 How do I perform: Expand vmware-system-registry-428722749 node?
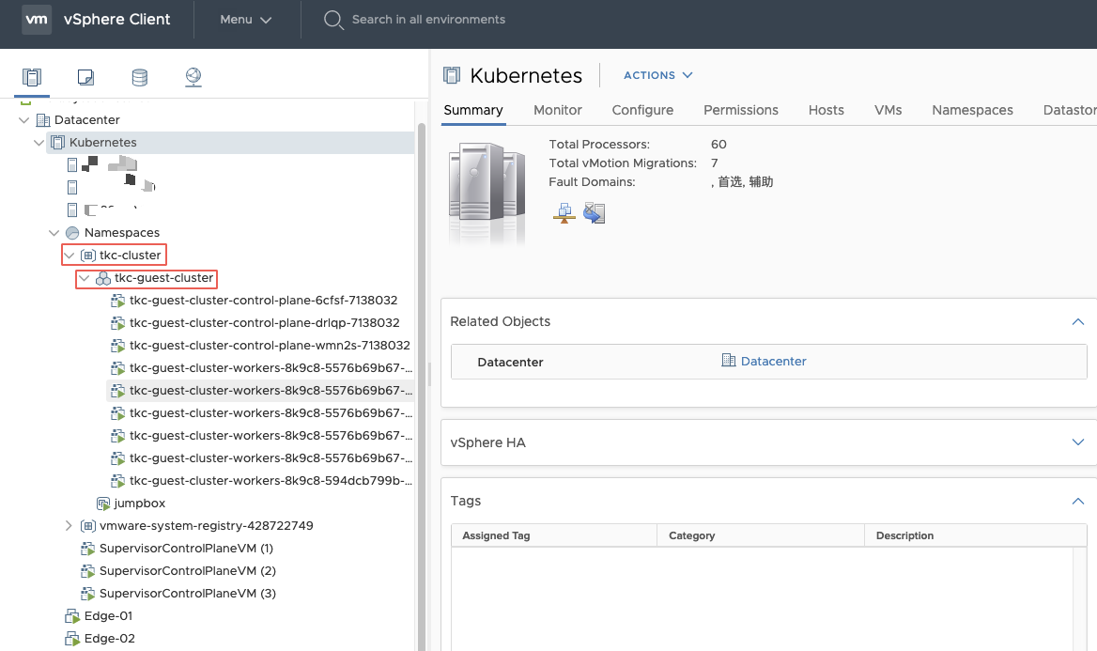click(x=69, y=526)
